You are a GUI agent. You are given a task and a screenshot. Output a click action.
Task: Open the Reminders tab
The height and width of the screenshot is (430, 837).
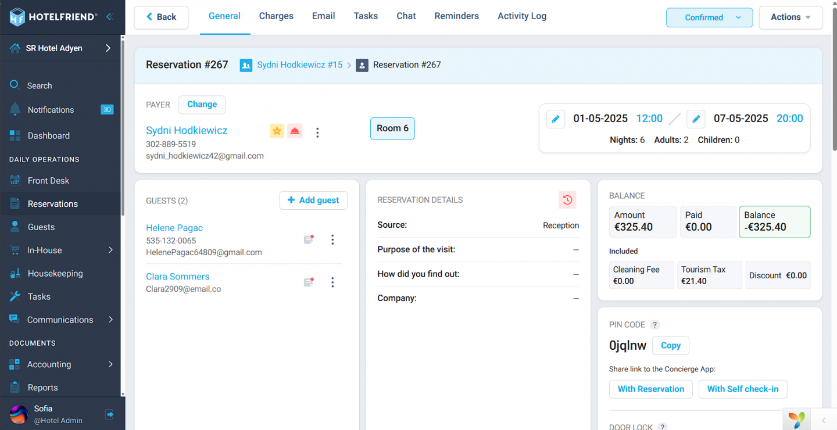point(457,16)
